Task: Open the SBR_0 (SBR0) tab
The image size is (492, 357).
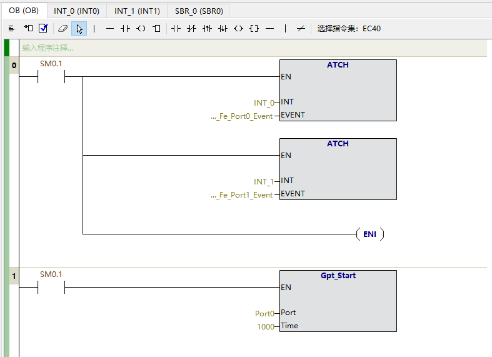Action: coord(199,11)
